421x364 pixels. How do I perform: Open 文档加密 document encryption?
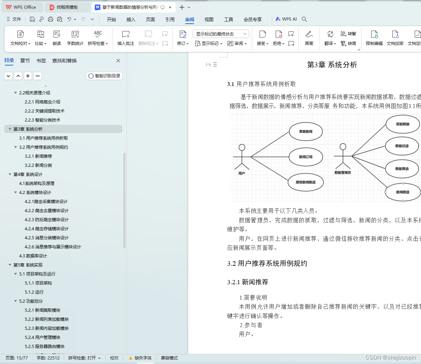click(395, 38)
